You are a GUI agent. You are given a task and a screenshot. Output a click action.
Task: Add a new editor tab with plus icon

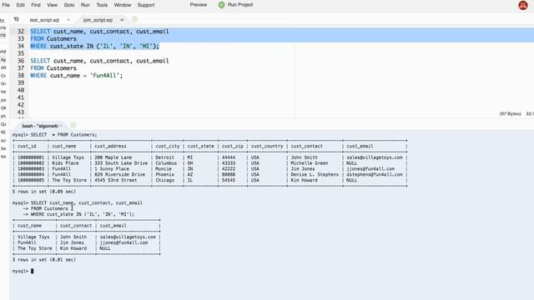click(x=135, y=19)
